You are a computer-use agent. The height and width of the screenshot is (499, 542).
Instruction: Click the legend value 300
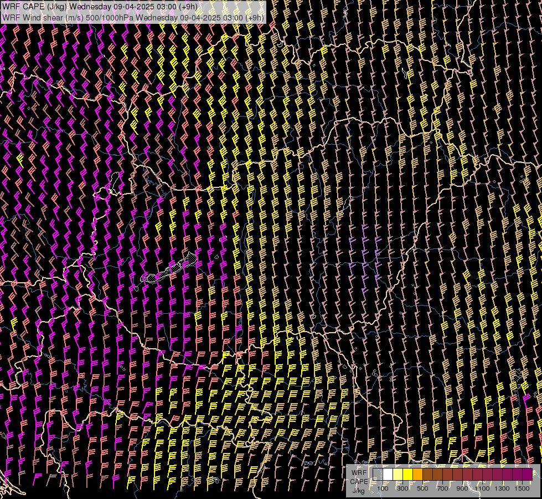(x=402, y=488)
